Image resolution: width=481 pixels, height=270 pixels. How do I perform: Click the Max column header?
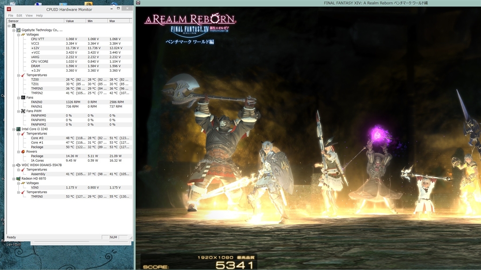[x=119, y=21]
